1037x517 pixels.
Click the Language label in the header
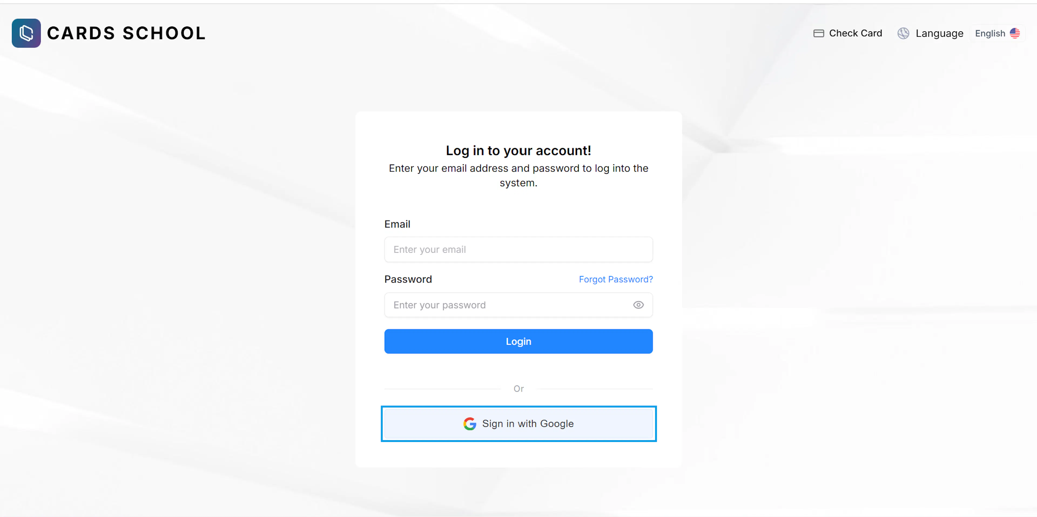(x=939, y=33)
